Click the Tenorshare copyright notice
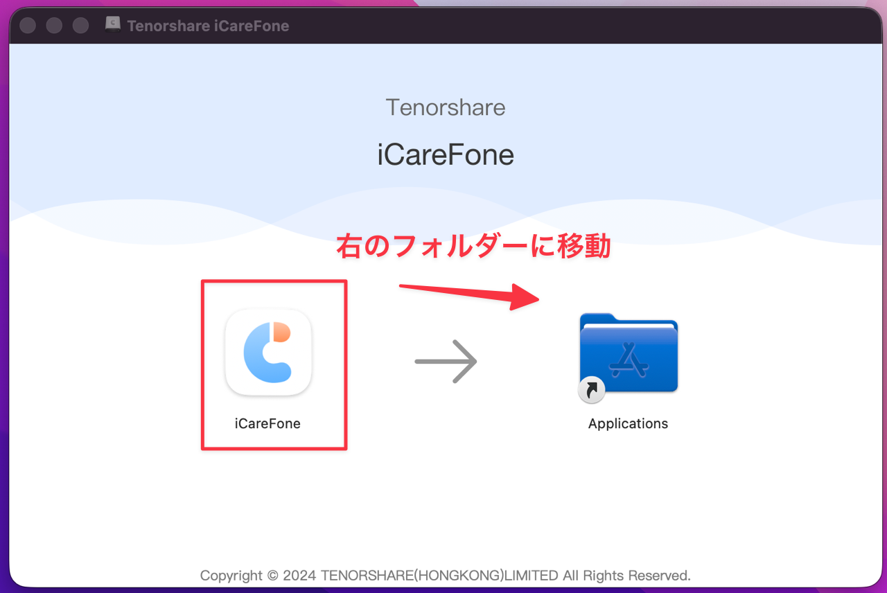This screenshot has height=593, width=887. [x=446, y=575]
